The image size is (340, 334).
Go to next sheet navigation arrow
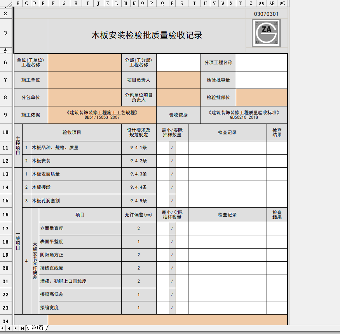coord(15,328)
